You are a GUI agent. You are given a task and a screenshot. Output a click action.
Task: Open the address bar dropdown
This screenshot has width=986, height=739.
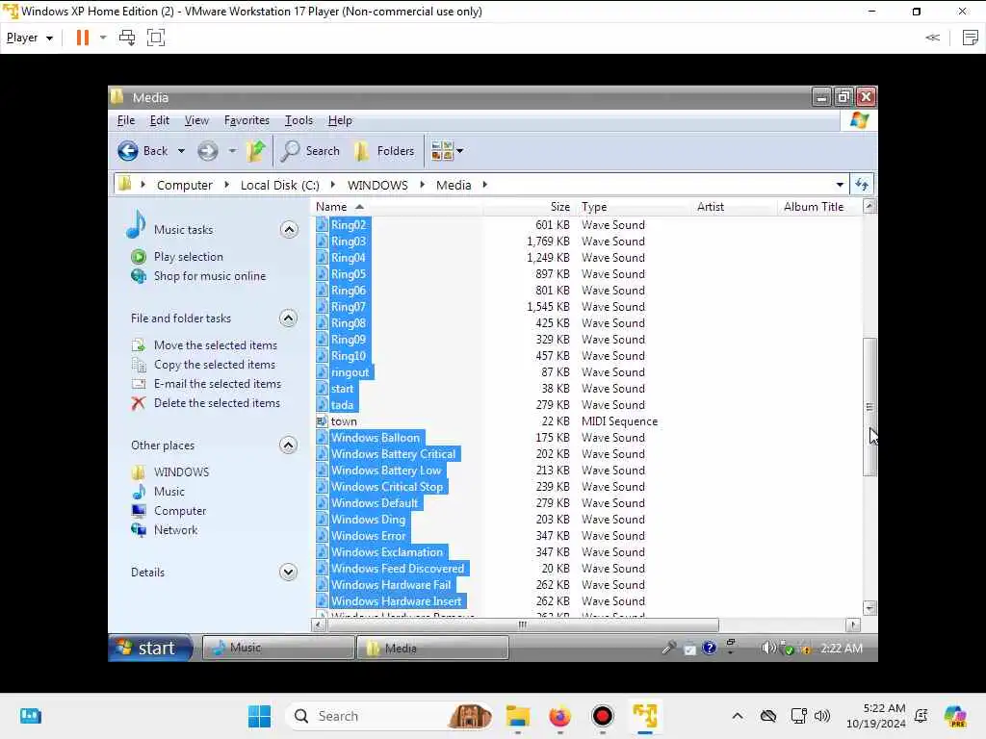(840, 185)
